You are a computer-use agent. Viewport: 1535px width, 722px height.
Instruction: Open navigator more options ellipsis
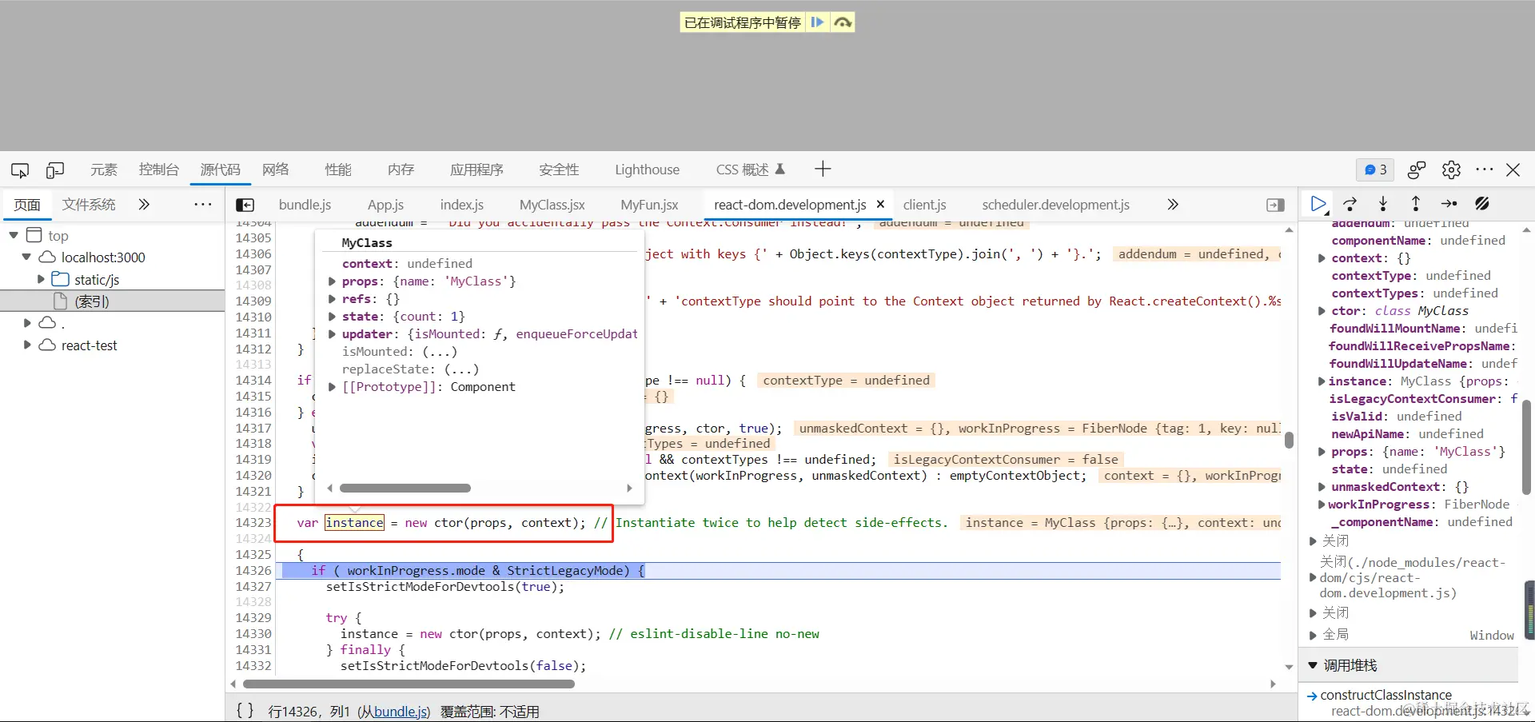coord(203,205)
